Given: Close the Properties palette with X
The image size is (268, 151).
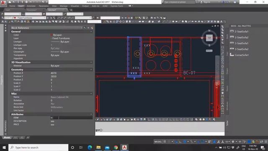Looking at the screenshot, I should pos(5,25).
